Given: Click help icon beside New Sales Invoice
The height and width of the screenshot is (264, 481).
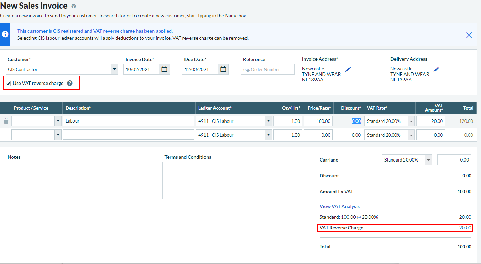Looking at the screenshot, I should (73, 6).
